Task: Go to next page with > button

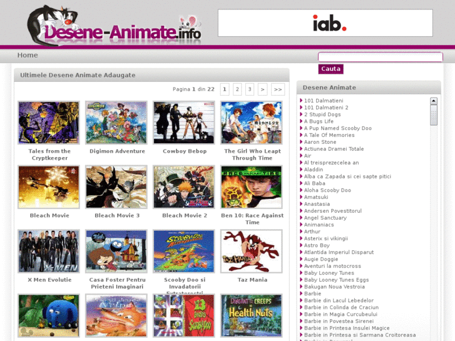Action: pyautogui.click(x=262, y=89)
